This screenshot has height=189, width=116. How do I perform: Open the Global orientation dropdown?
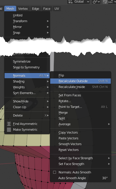coord(78,2)
